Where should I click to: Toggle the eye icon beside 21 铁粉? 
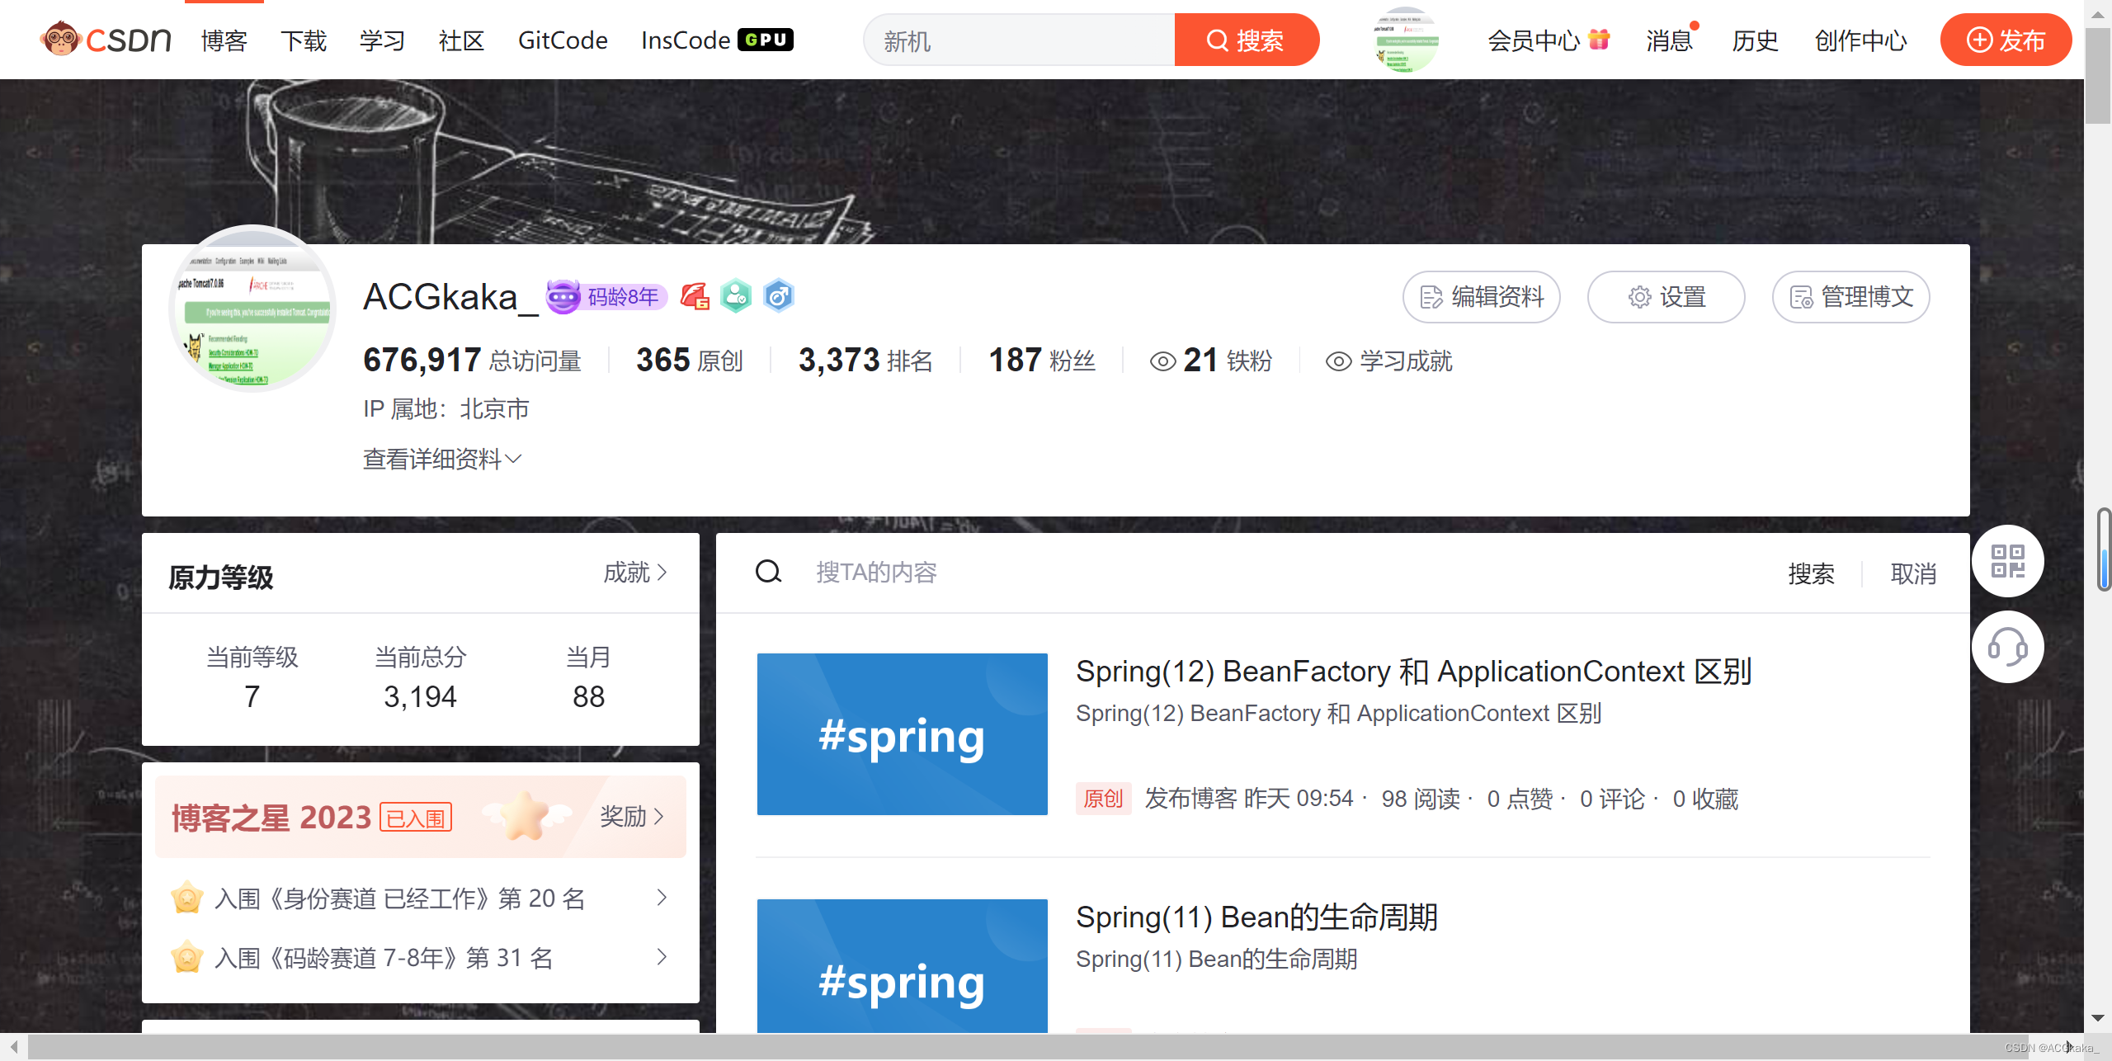click(1163, 361)
